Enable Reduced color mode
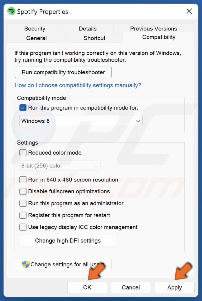 [23, 153]
